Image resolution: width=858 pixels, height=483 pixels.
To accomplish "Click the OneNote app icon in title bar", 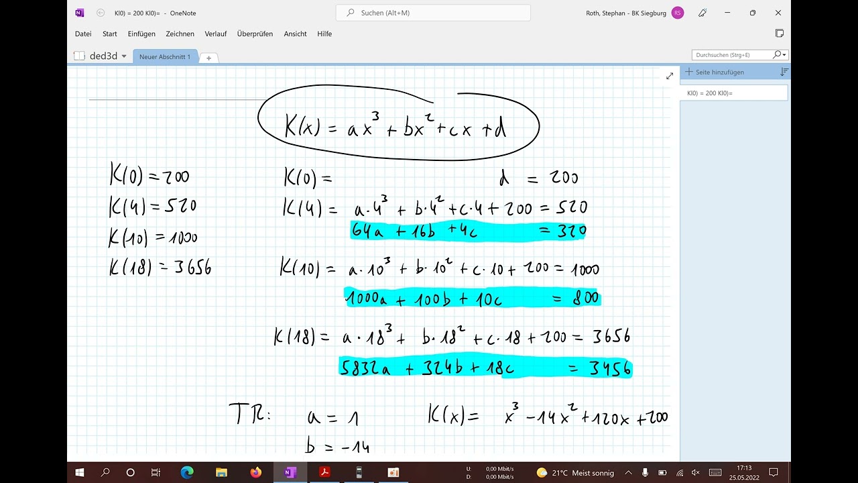I will coord(80,13).
